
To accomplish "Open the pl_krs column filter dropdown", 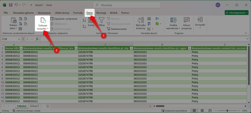I will point(76,48).
